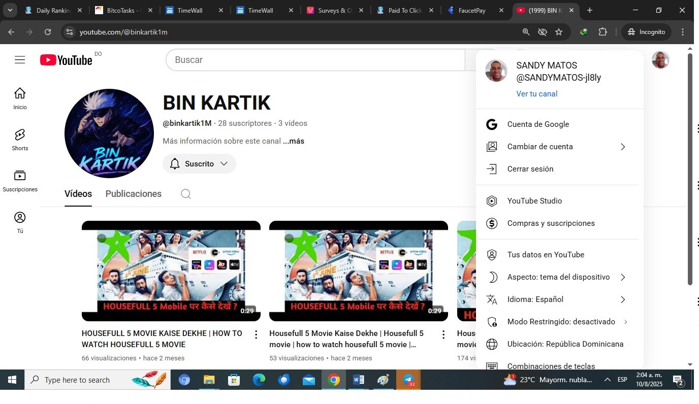Open Compras y suscripciones
699x404 pixels.
coord(560,223)
